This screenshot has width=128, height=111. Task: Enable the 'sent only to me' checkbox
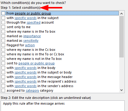tap(3, 27)
